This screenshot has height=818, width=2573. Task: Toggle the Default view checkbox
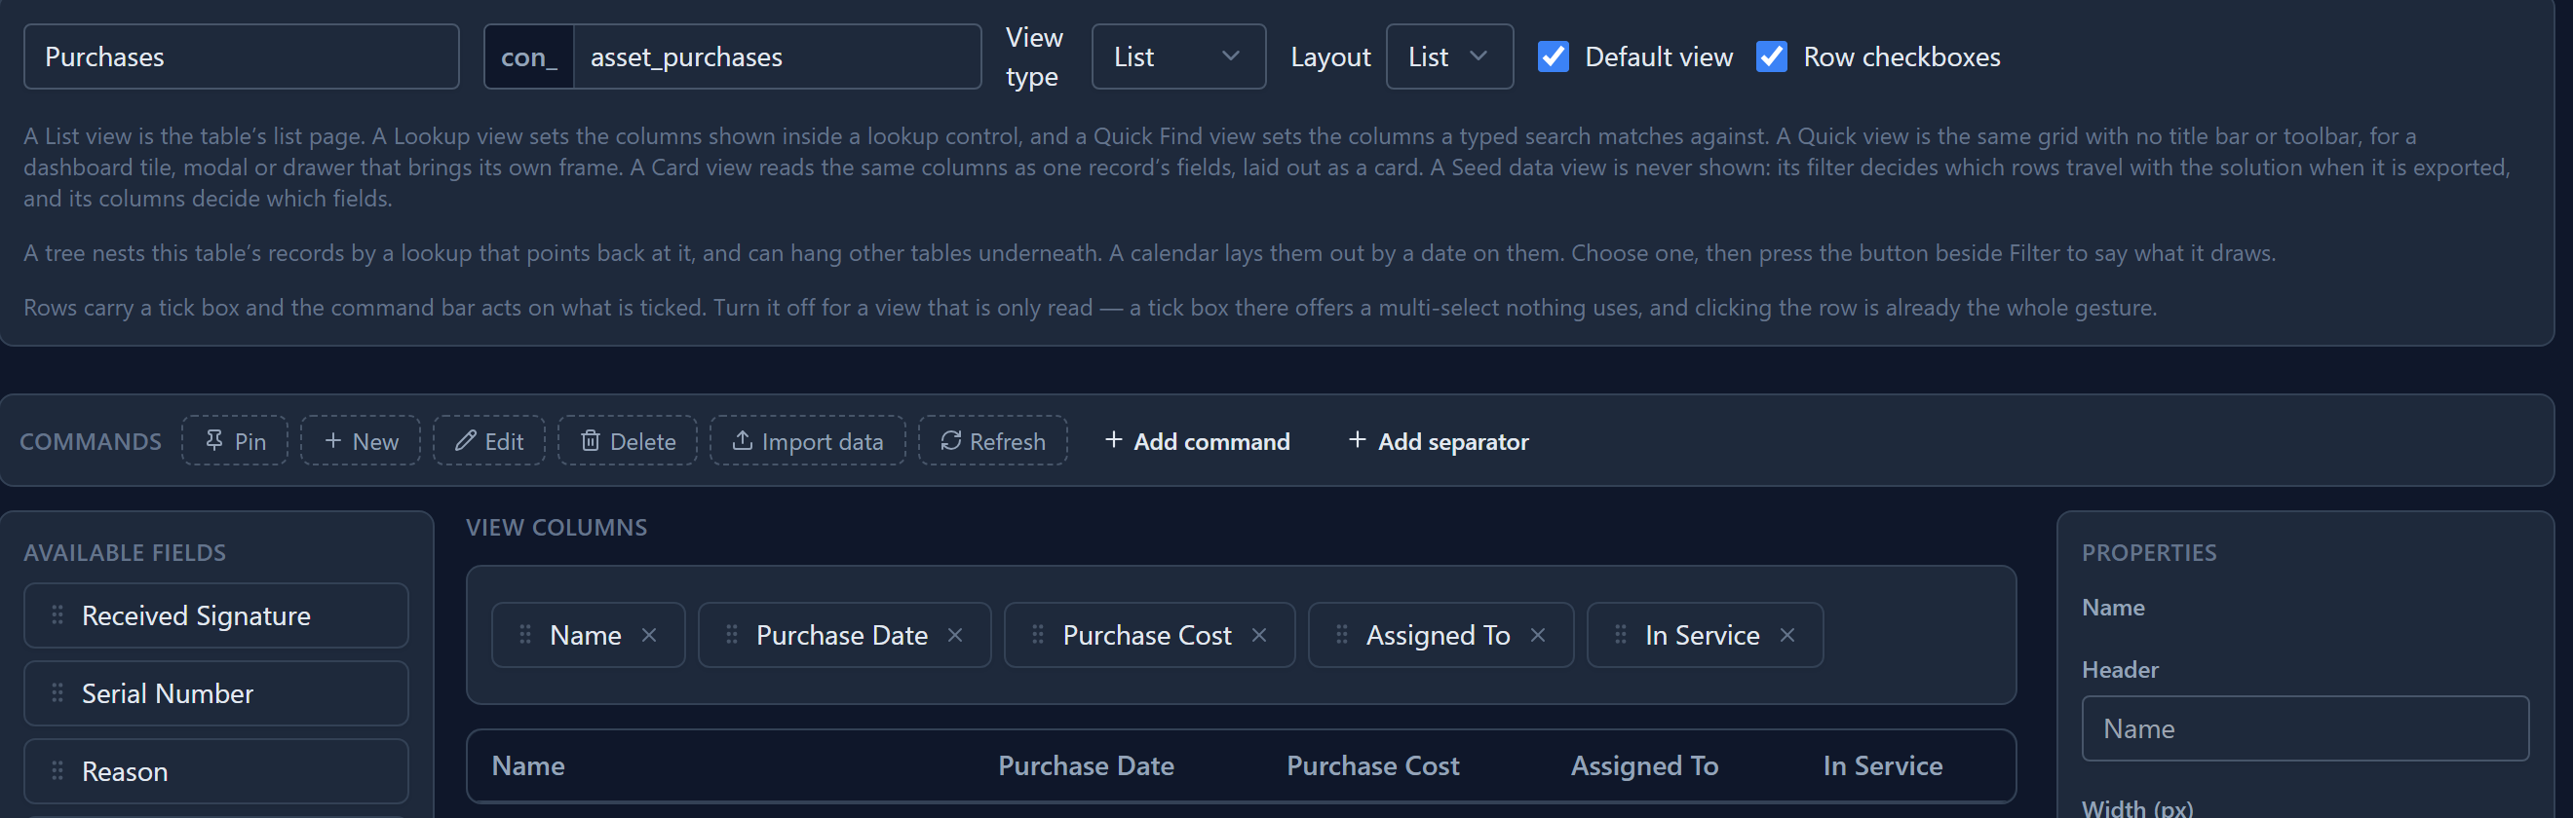click(x=1554, y=56)
